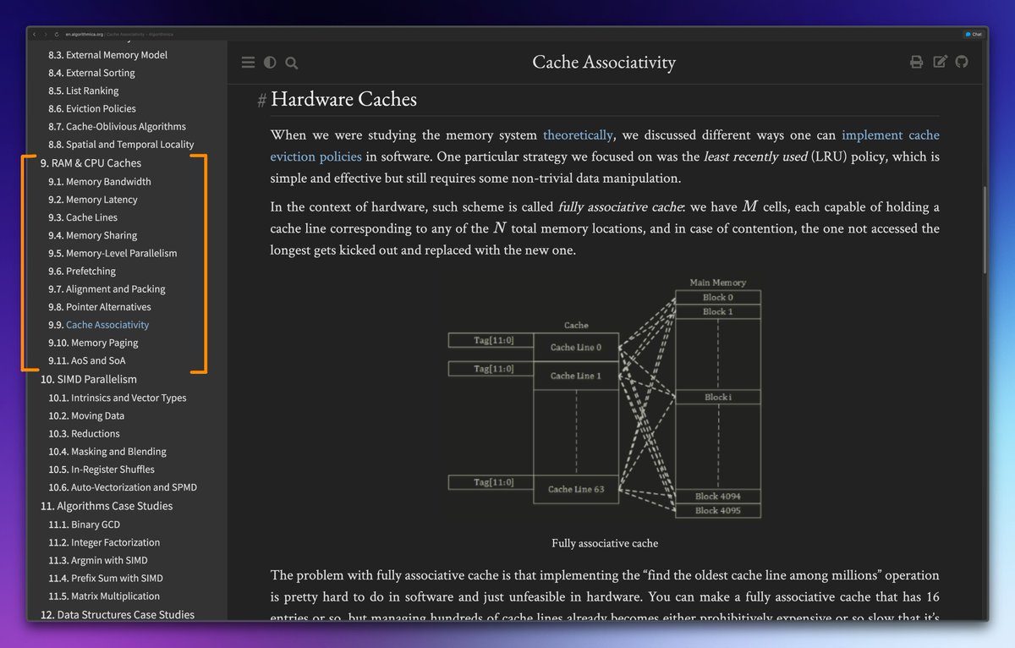
Task: Go to 9.1. Memory Bandwidth
Action: point(99,182)
